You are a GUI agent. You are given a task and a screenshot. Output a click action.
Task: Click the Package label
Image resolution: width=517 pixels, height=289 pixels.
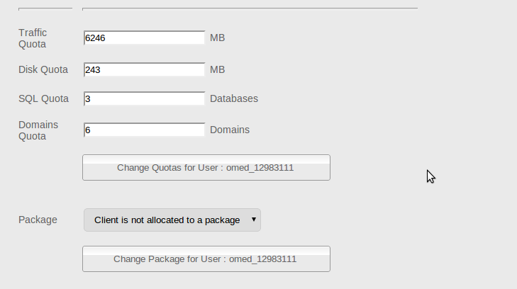point(38,220)
